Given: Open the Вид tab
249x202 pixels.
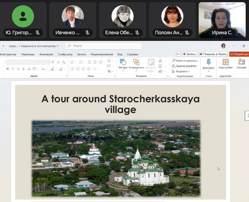Looking at the screenshot, I should point(120,54).
